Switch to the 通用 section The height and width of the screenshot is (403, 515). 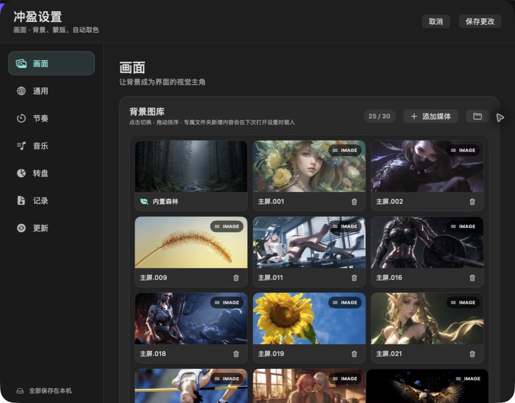point(52,91)
